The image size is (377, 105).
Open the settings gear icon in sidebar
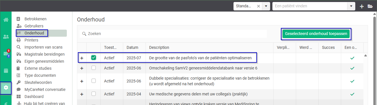6,88
